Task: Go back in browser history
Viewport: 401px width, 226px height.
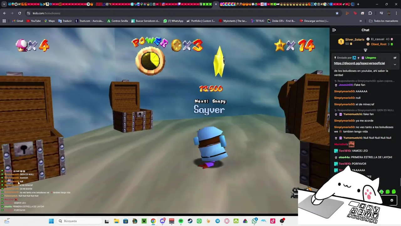Action: coord(4,13)
